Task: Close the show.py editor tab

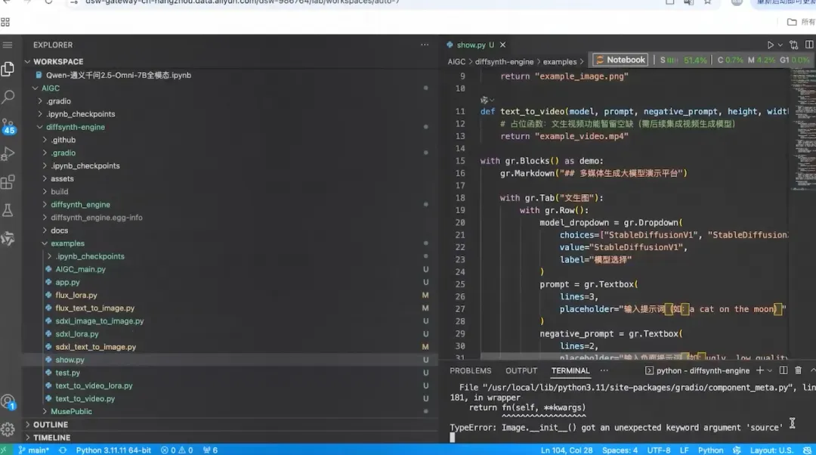Action: click(502, 45)
